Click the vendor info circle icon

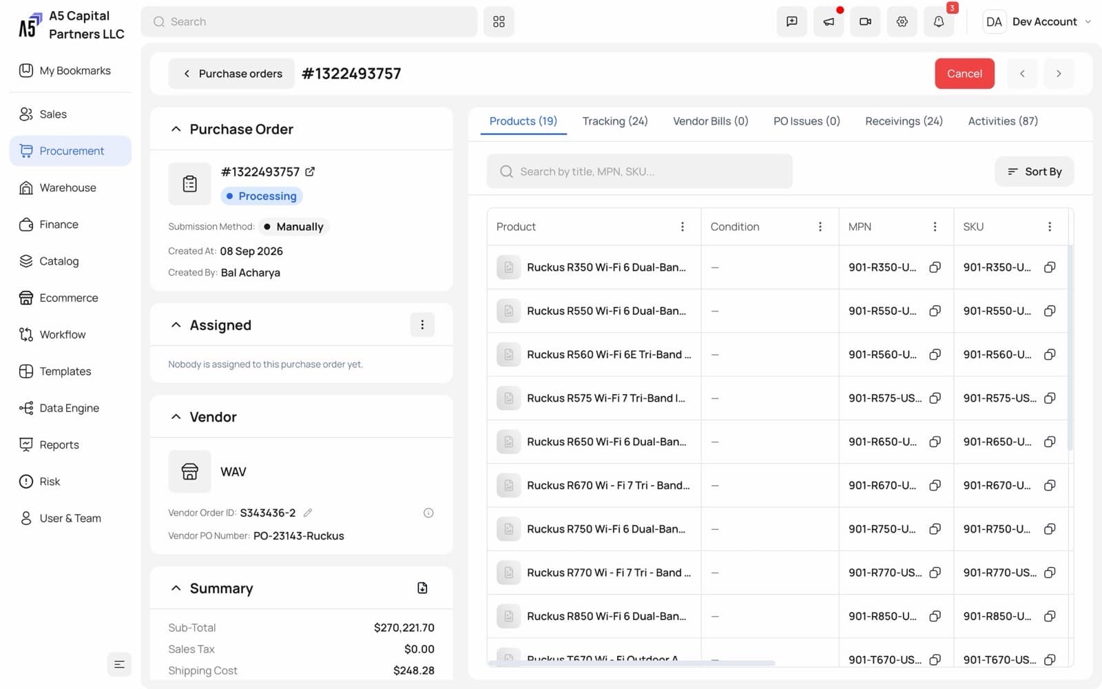click(428, 513)
